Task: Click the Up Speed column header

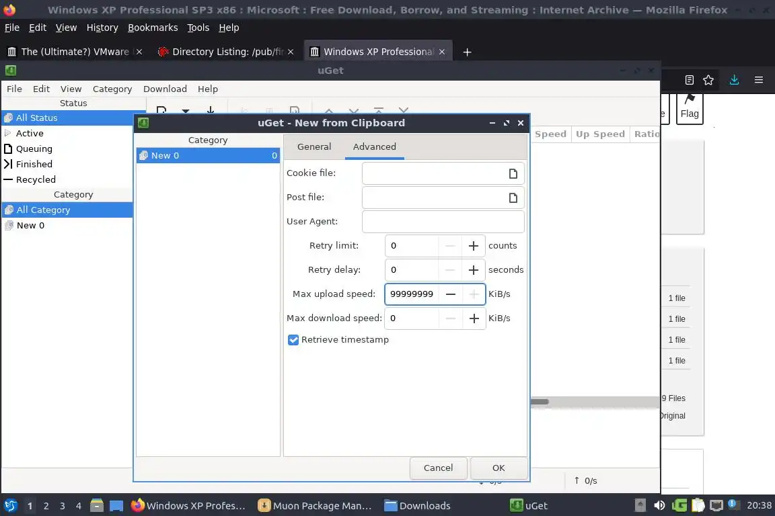Action: coord(600,134)
